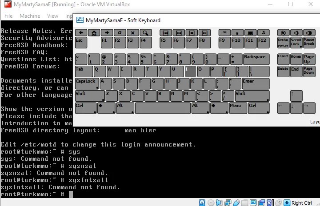Click the Menu key
The image size is (320, 206).
tap(238, 108)
